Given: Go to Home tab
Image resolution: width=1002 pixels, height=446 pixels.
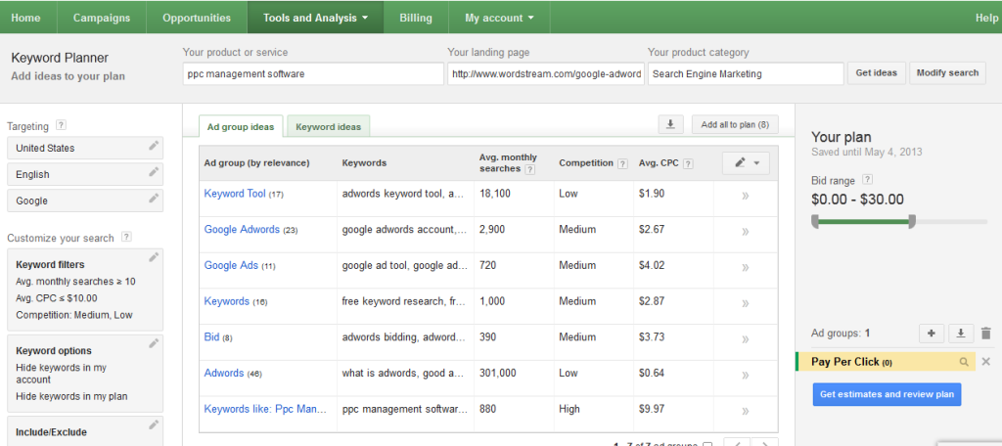Looking at the screenshot, I should (x=25, y=18).
